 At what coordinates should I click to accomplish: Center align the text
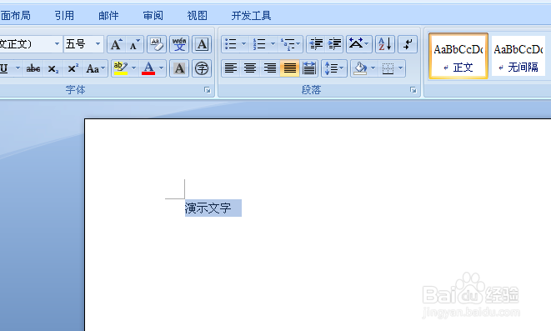pos(250,68)
